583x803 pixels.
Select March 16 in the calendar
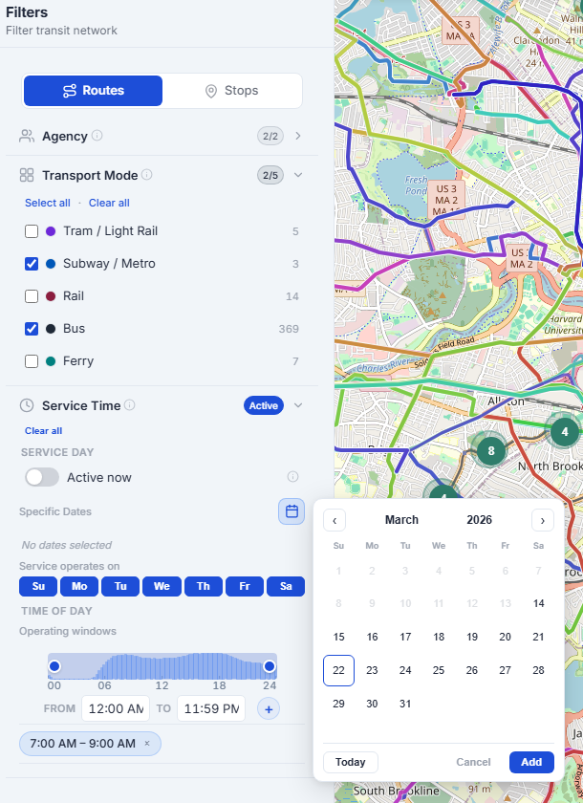372,637
